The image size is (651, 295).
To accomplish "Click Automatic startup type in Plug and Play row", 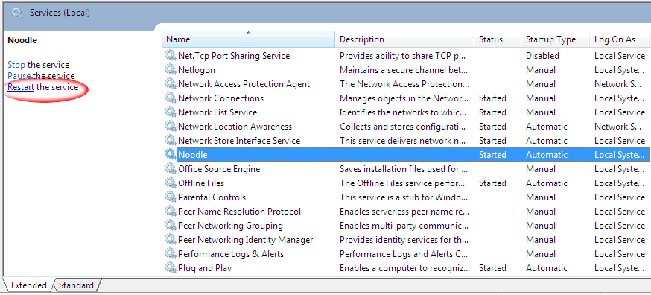I will [547, 267].
